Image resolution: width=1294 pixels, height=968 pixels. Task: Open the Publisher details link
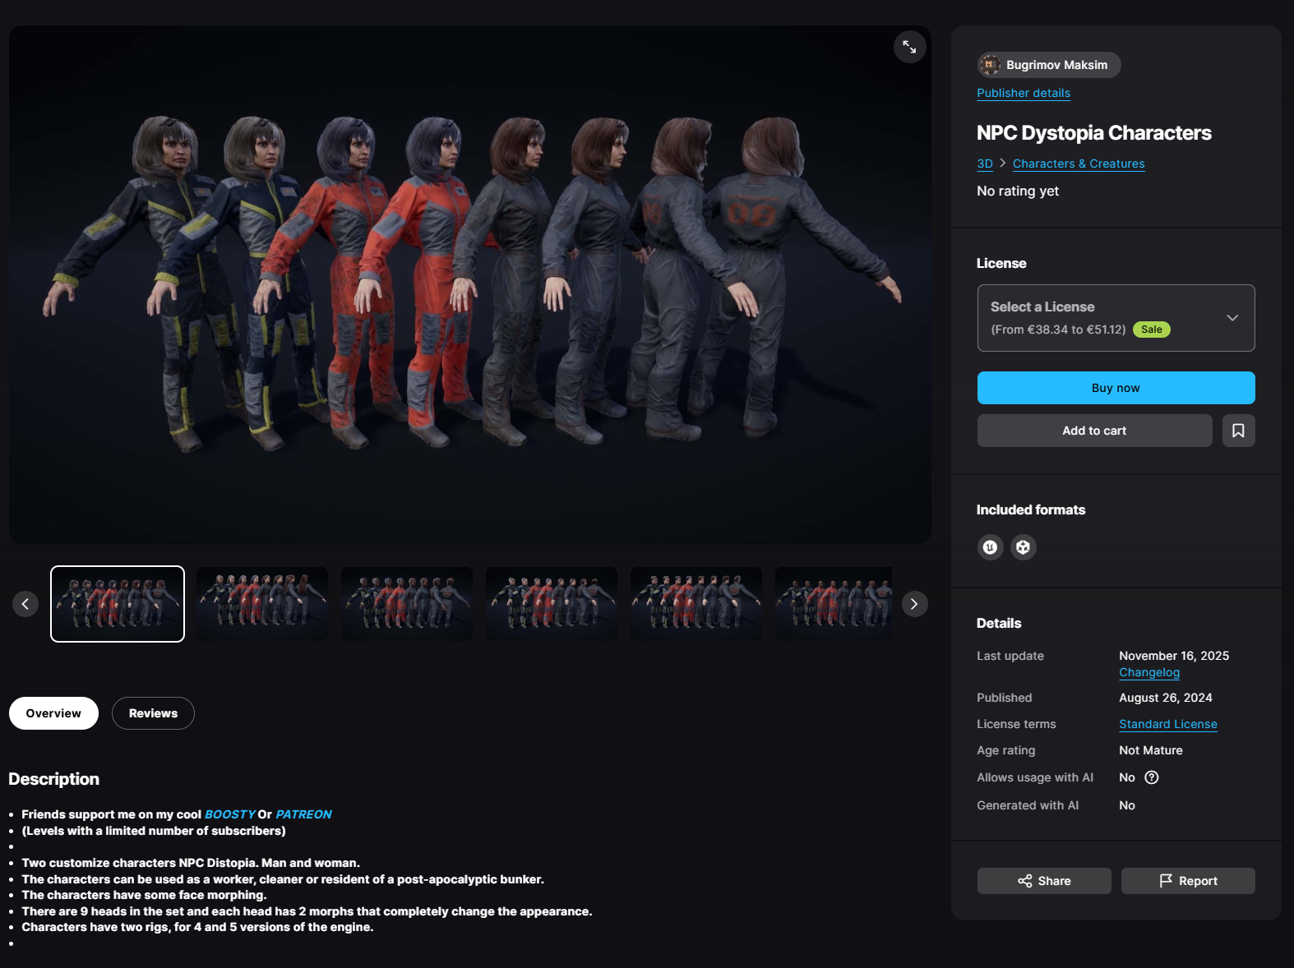click(1024, 93)
